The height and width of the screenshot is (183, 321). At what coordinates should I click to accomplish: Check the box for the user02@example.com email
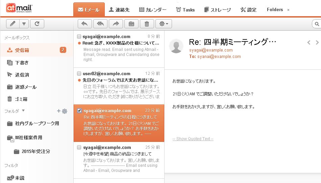tap(79, 73)
